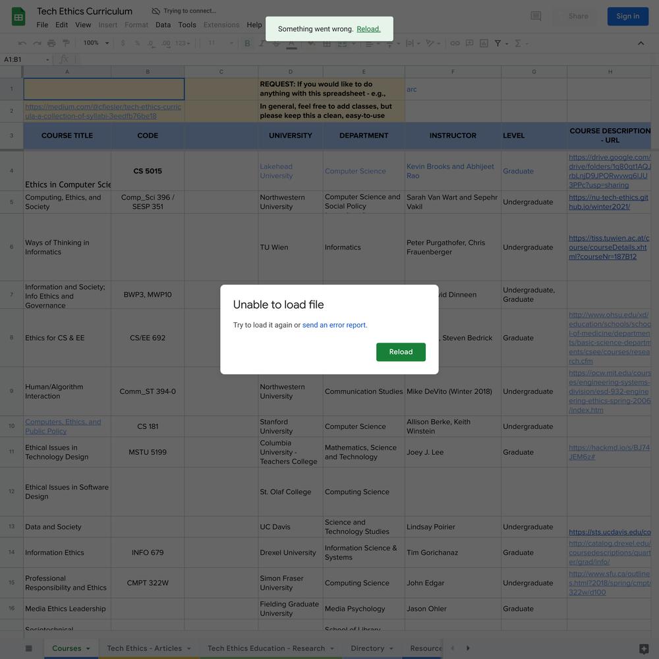Open the text color picker
Screen dimensions: 659x659
tap(291, 43)
